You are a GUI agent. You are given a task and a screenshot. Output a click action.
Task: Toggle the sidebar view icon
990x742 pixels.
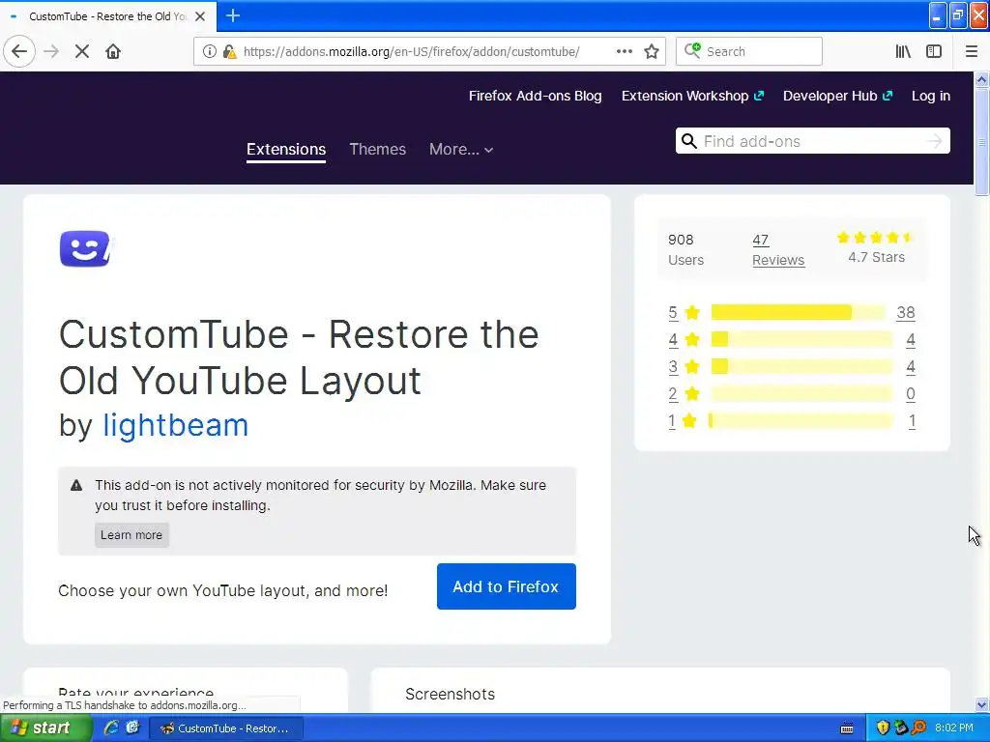[934, 51]
